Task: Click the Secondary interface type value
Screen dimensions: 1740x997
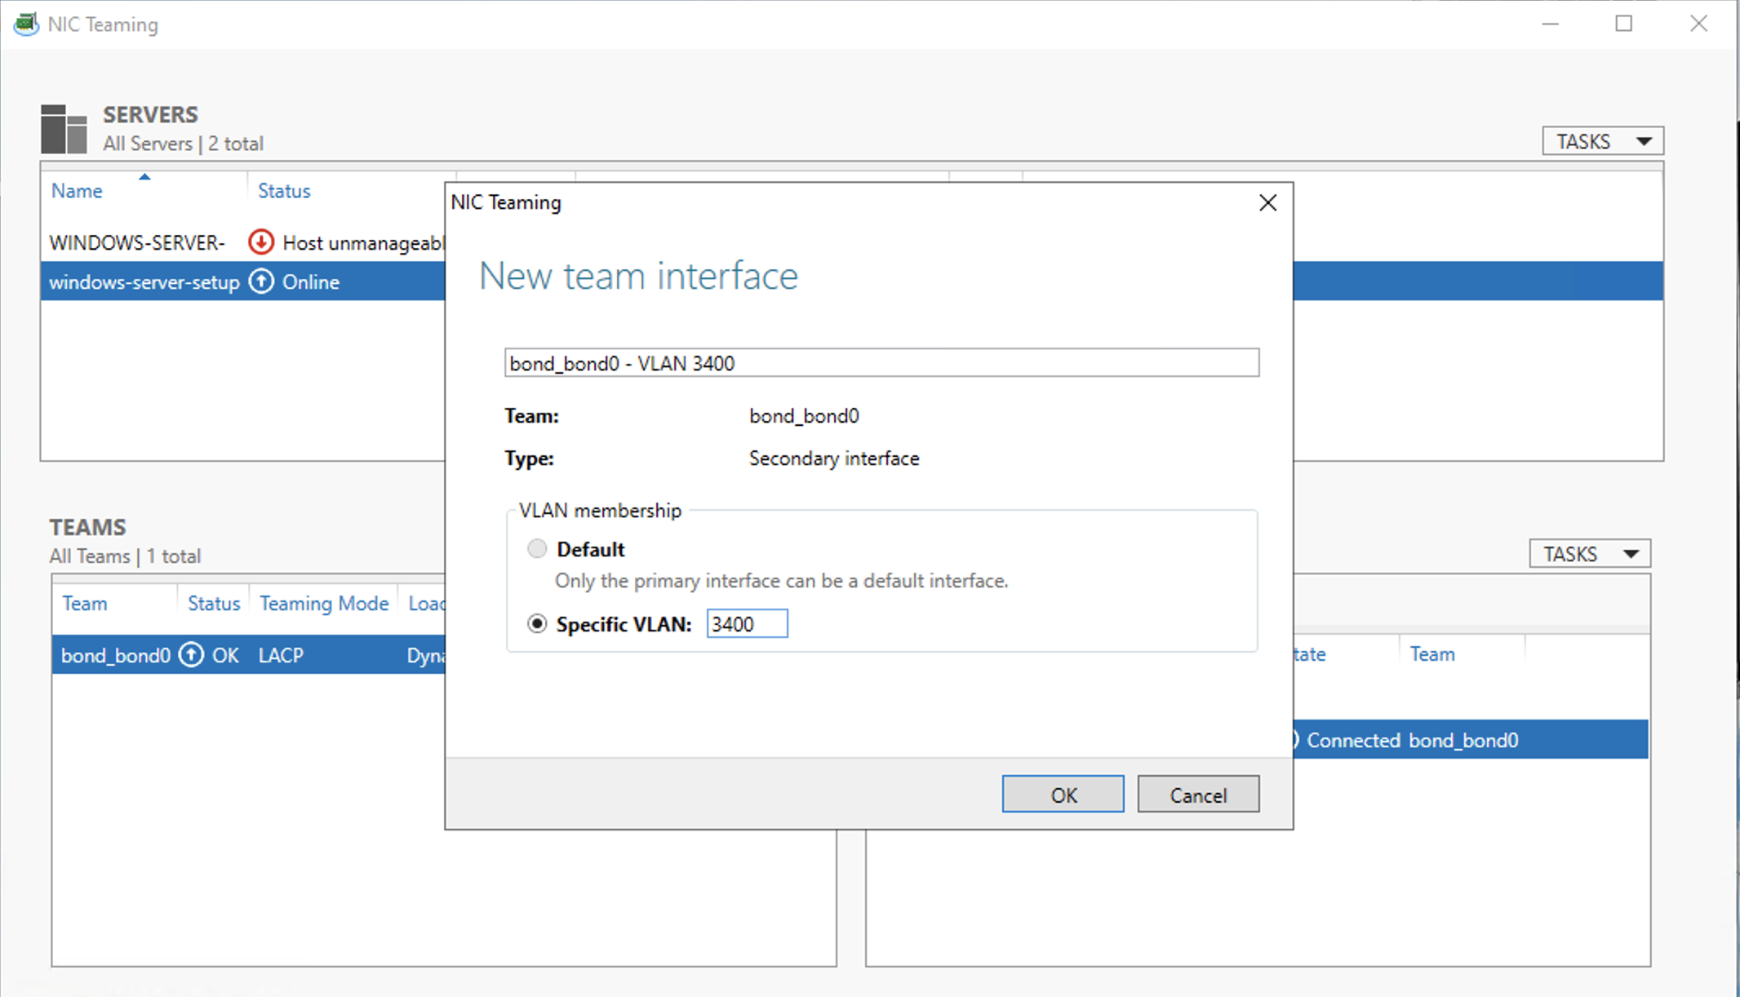Action: (834, 459)
